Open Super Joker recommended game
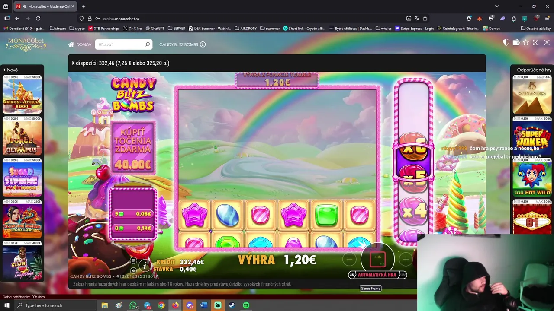554x311 pixels. coord(532,136)
